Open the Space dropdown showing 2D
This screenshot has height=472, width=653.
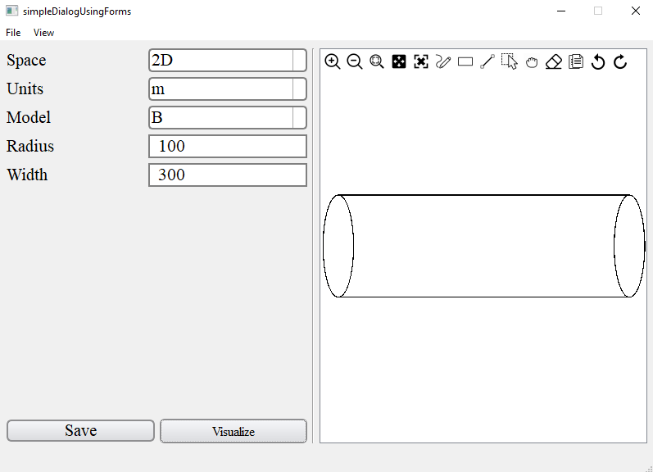(x=228, y=61)
